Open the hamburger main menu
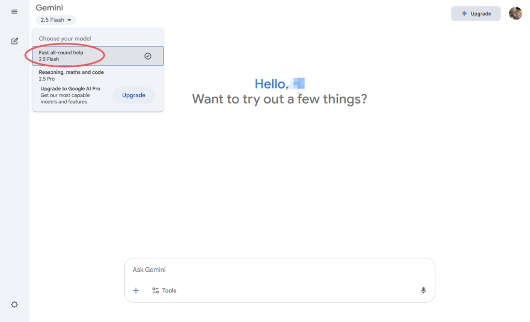 (x=14, y=11)
